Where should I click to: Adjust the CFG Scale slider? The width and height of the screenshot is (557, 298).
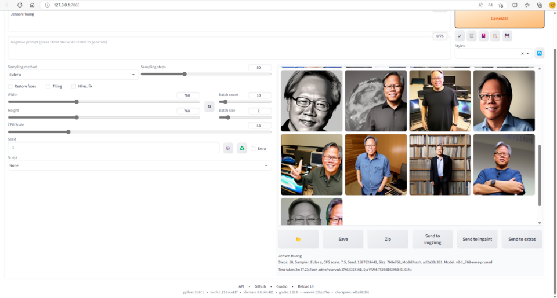140,132
